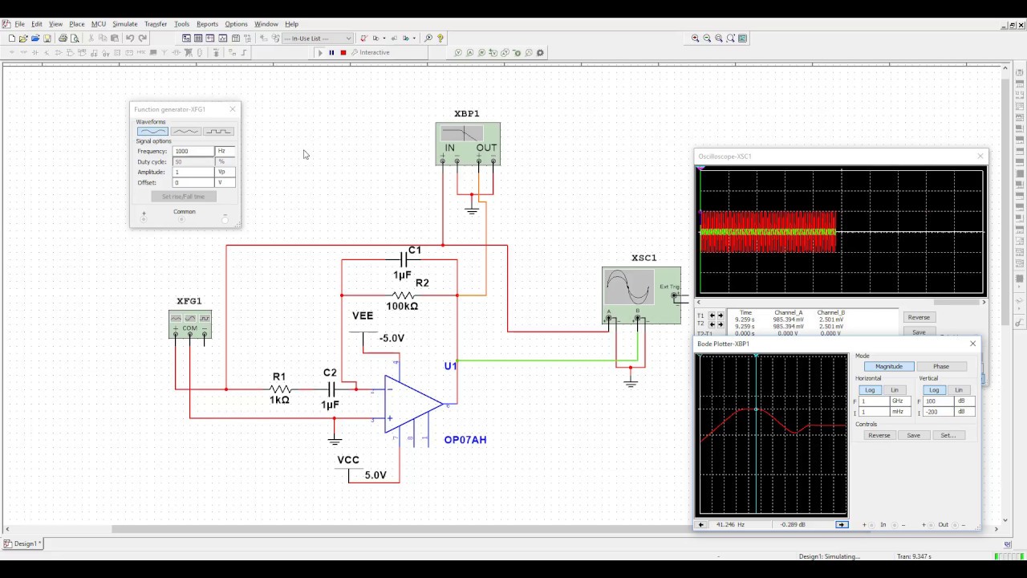1027x578 pixels.
Task: Pause the running simulation
Action: coord(331,53)
